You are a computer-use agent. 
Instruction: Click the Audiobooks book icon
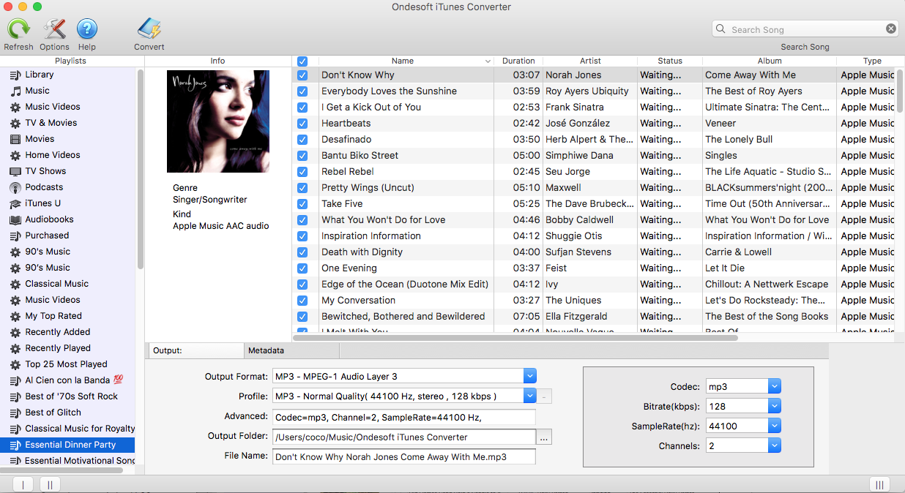(15, 219)
